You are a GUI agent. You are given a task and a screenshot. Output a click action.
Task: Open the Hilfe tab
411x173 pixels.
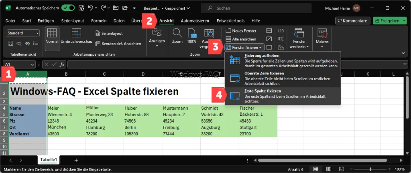256,21
